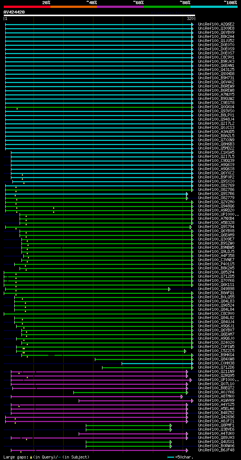
Task: Select the UniRef100_O24020 label
Action: click(216, 342)
